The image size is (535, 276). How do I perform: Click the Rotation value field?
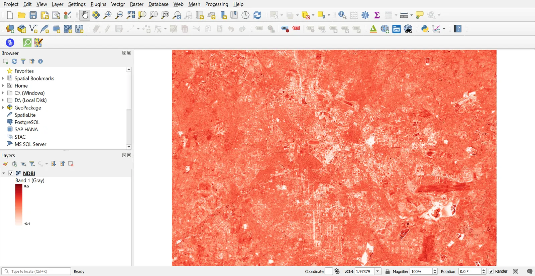coord(470,271)
